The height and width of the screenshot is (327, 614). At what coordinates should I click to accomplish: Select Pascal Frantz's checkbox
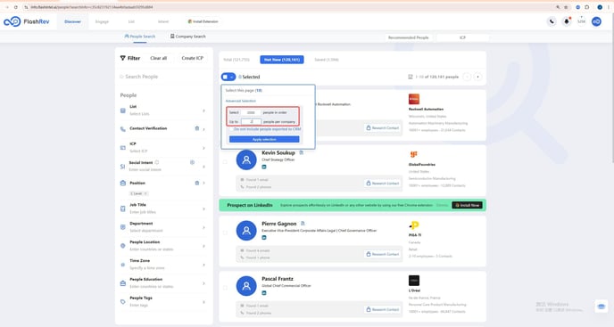[x=225, y=288]
